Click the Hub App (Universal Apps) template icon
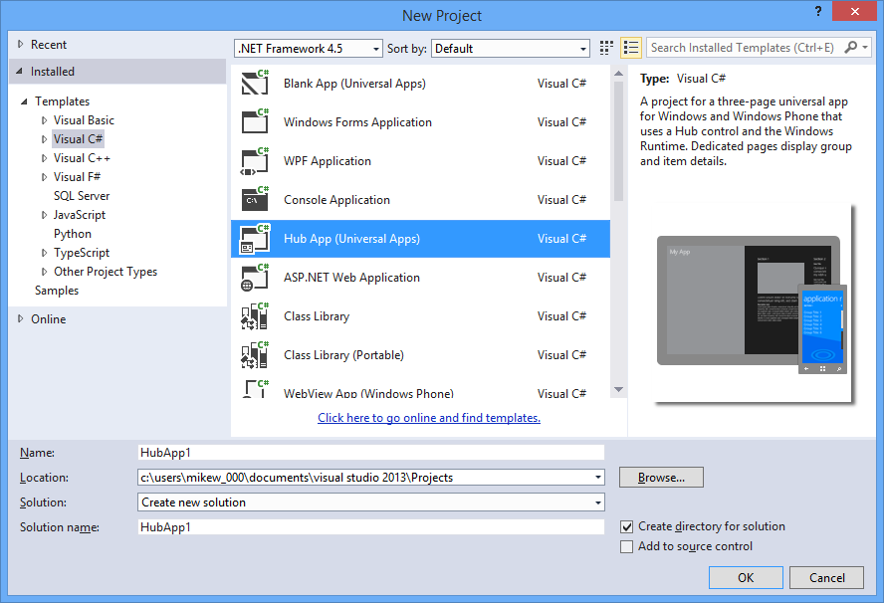 tap(255, 239)
